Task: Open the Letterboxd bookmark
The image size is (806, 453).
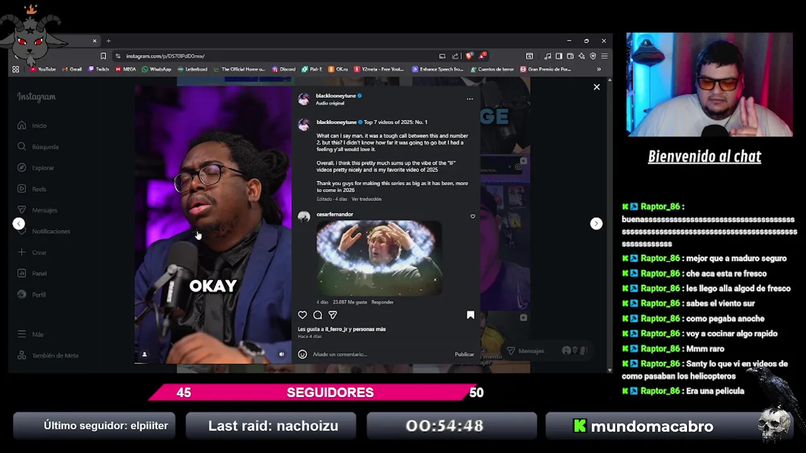Action: [x=193, y=69]
